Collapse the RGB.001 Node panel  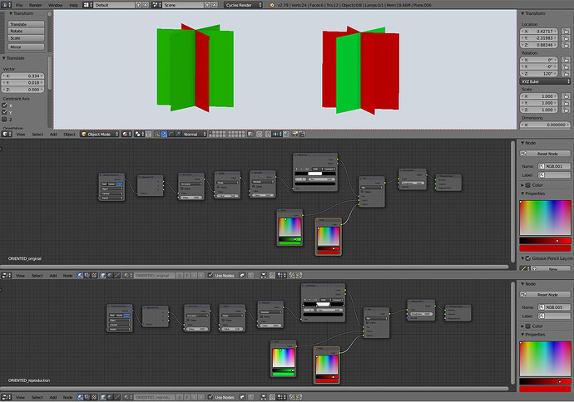click(522, 143)
